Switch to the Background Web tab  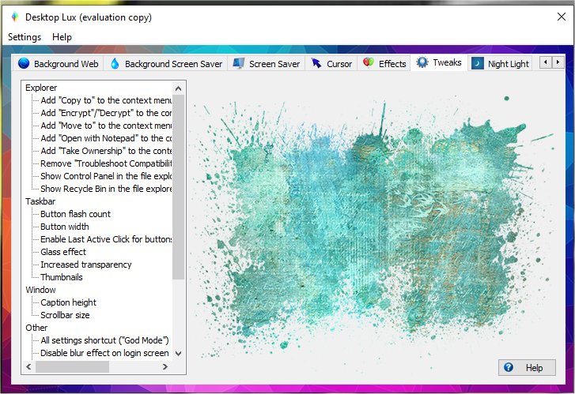pos(58,64)
